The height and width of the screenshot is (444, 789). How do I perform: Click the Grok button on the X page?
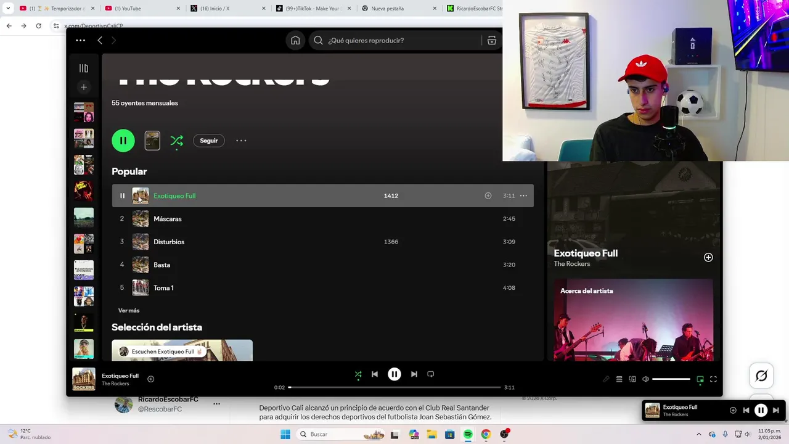(x=761, y=376)
